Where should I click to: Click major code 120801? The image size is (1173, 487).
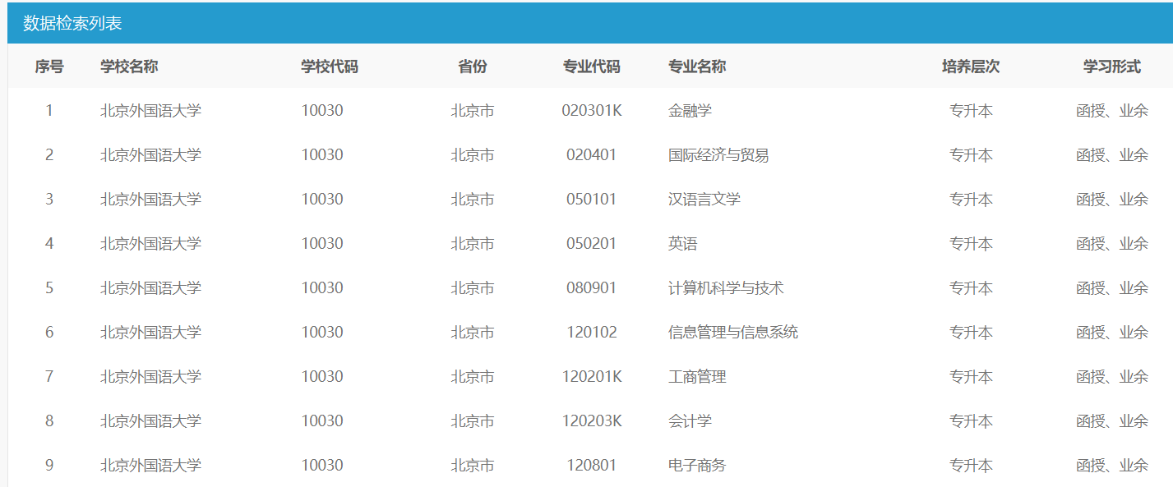[592, 466]
